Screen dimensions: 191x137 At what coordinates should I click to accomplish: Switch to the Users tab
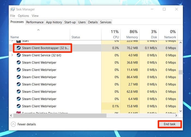[x=82, y=22]
